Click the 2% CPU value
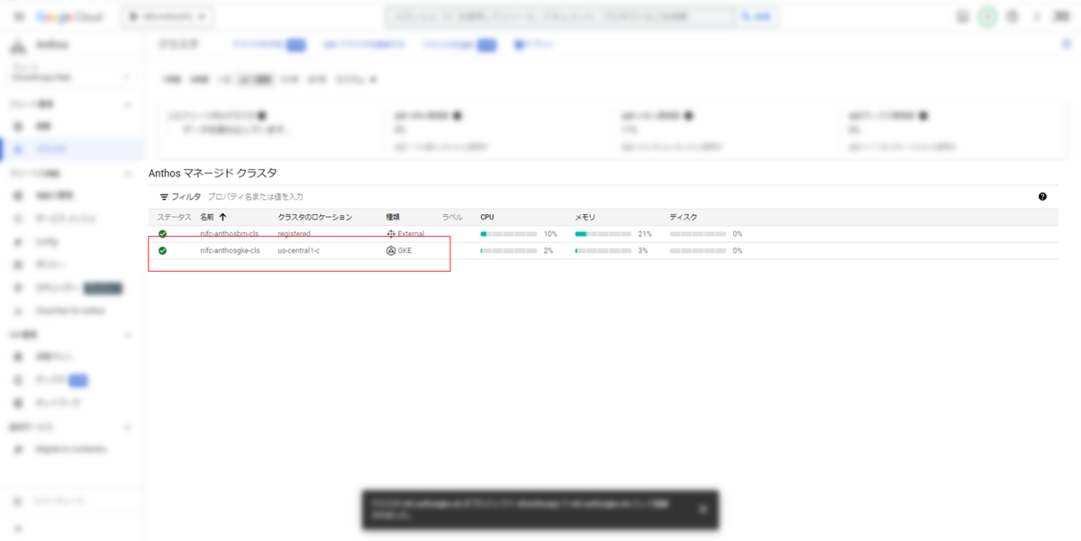The image size is (1081, 541). pyautogui.click(x=548, y=250)
